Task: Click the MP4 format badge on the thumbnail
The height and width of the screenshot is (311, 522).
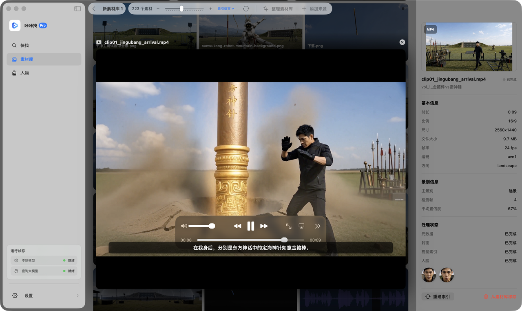Action: pyautogui.click(x=430, y=29)
